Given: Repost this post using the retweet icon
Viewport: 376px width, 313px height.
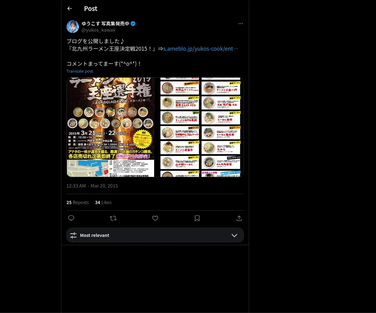Looking at the screenshot, I should pyautogui.click(x=113, y=218).
